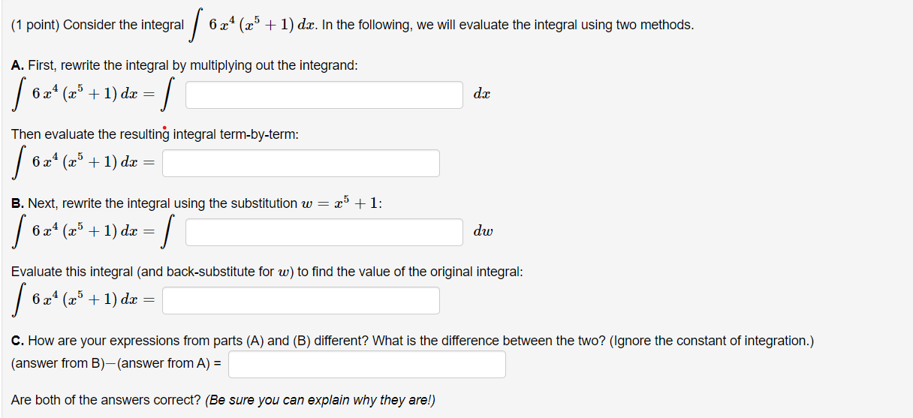Click "Are both of the answers correct?" text
The image size is (913, 418).
click(x=106, y=400)
